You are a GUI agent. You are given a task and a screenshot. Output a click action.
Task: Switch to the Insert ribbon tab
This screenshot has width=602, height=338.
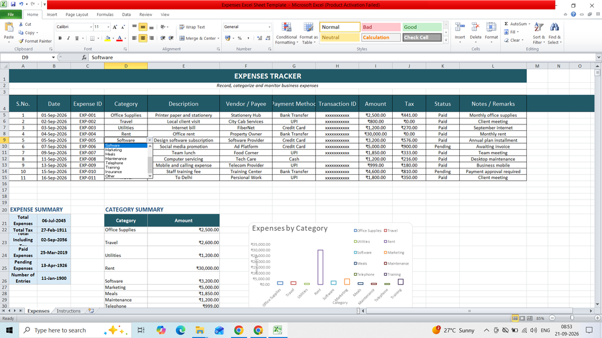tap(52, 15)
